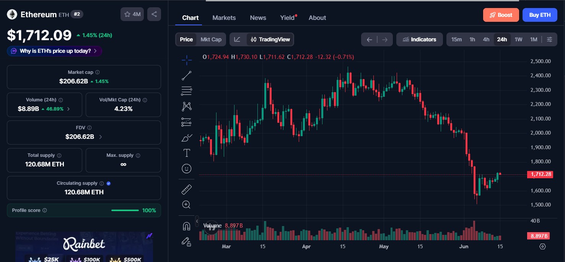Add Ethereum to watchlist star button

[132, 14]
